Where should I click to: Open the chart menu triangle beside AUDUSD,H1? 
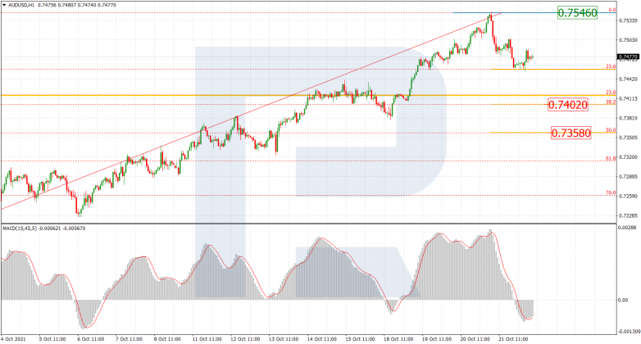[x=4, y=5]
